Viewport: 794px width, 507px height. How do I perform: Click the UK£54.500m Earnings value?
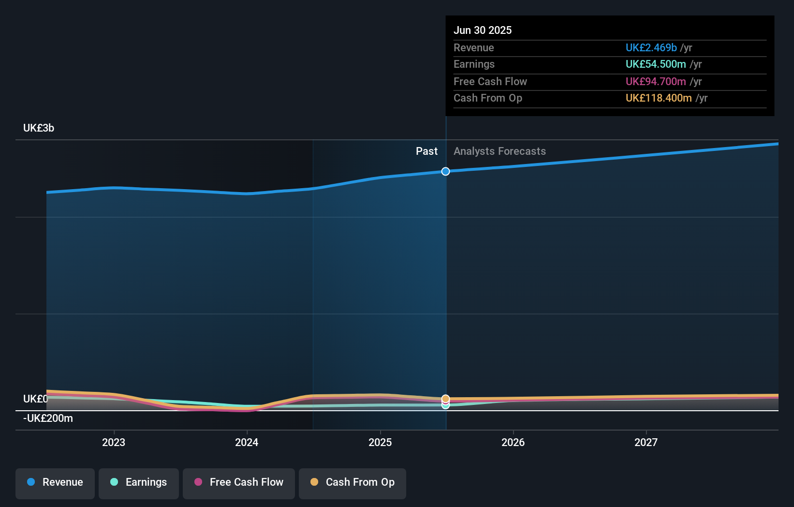(656, 64)
